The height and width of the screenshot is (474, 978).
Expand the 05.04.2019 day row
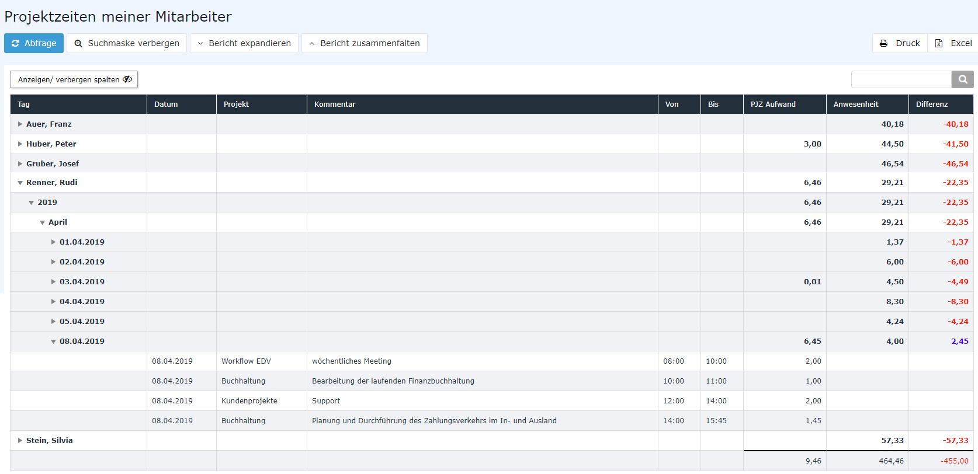[53, 322]
